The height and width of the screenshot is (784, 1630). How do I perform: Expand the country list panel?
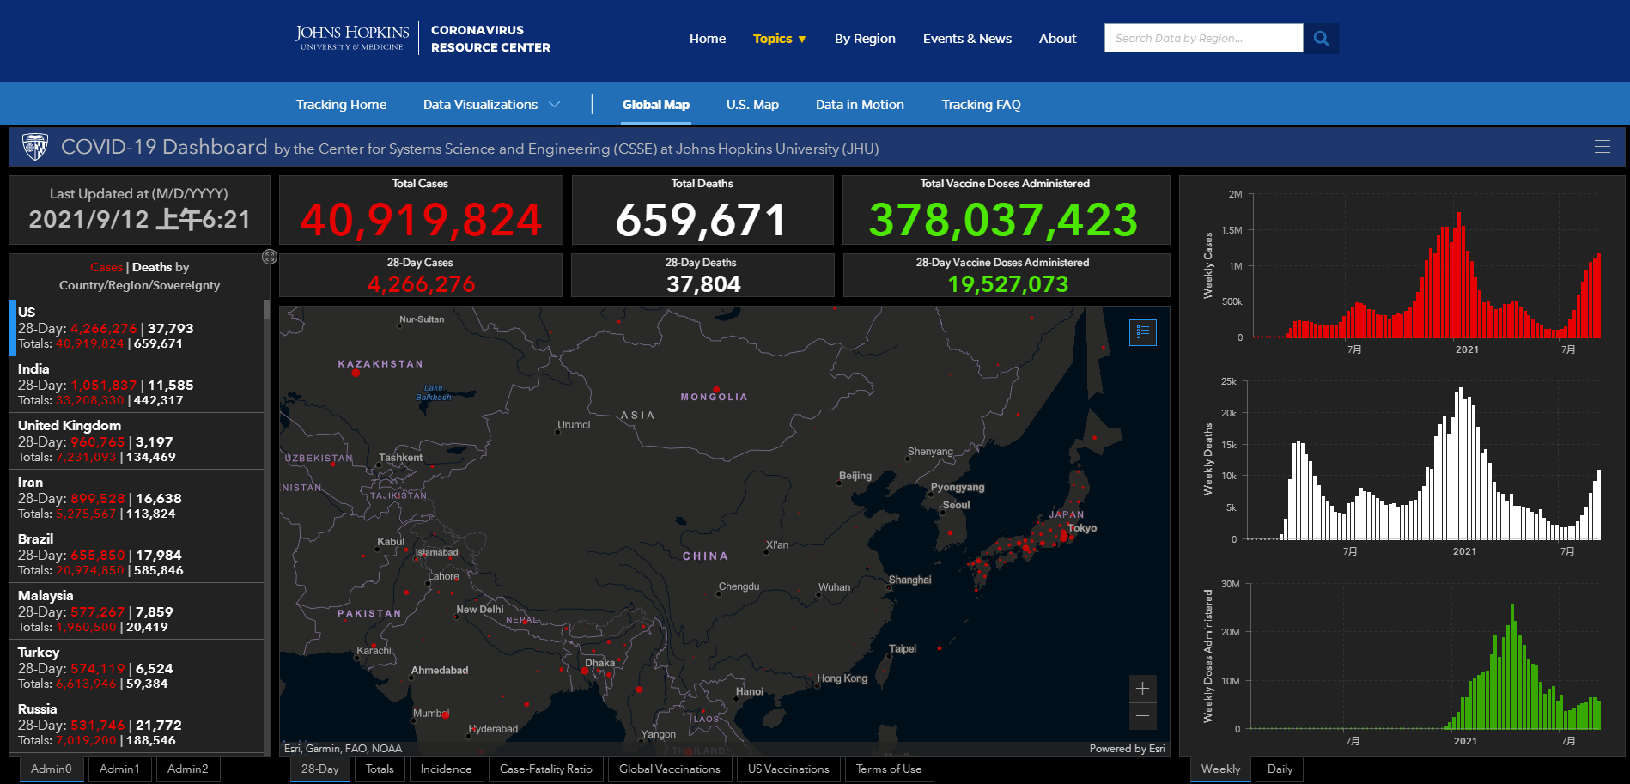(x=270, y=257)
